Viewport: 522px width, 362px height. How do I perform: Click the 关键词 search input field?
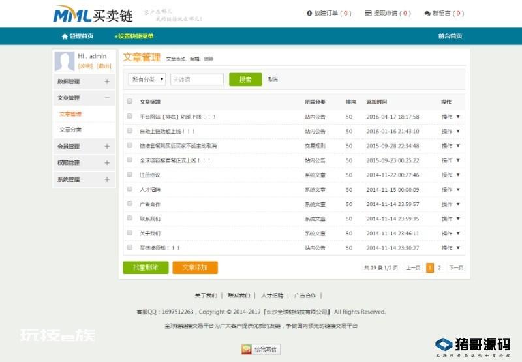(196, 80)
